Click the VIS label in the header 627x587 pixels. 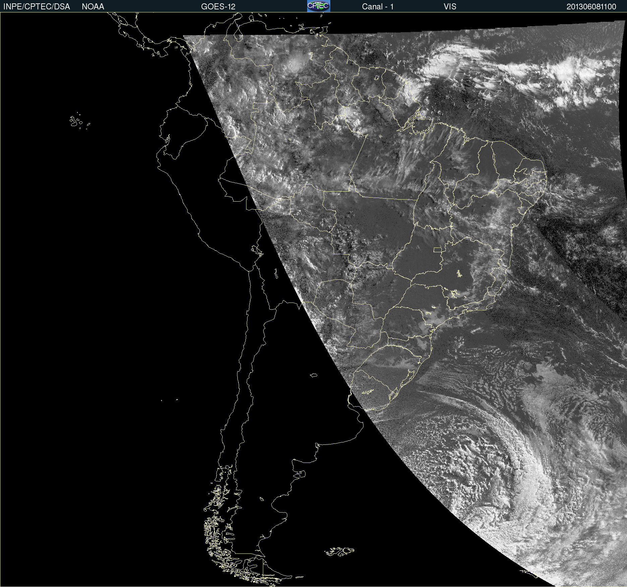click(x=450, y=7)
